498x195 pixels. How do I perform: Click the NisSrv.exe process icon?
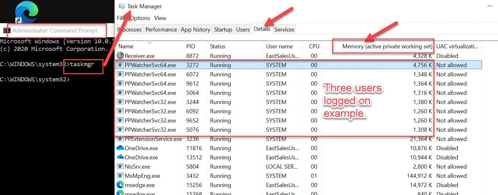(x=120, y=166)
